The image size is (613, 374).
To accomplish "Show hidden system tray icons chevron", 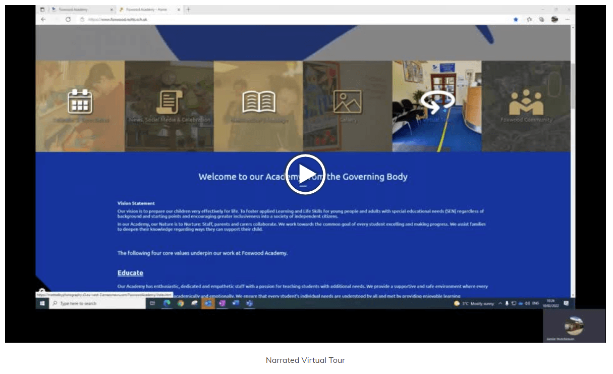I will [x=500, y=303].
